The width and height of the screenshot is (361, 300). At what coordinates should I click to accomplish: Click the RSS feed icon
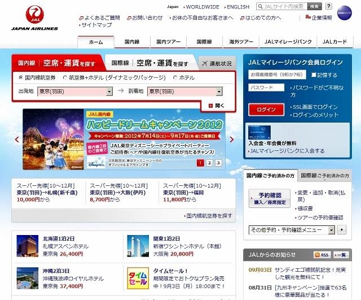click(317, 255)
